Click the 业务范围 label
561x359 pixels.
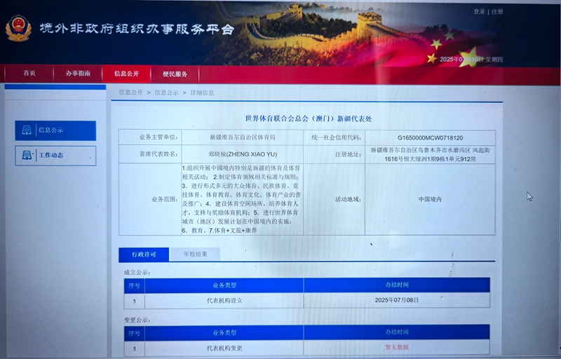pyautogui.click(x=165, y=199)
